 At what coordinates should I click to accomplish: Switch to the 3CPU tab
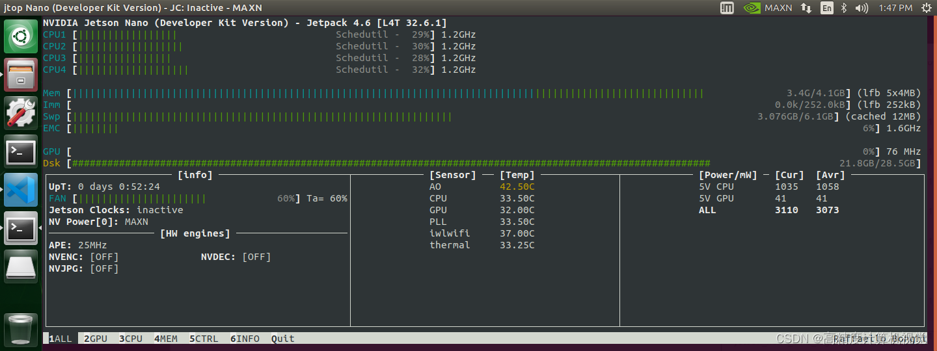tap(131, 339)
